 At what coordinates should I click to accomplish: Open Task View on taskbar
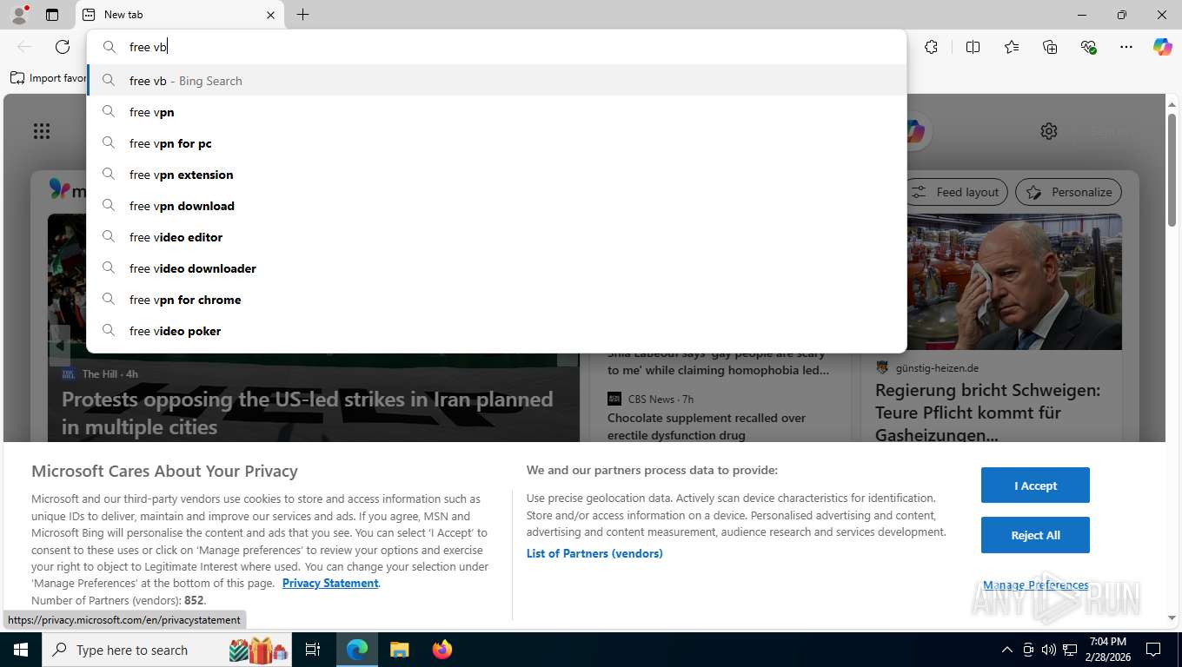(313, 650)
